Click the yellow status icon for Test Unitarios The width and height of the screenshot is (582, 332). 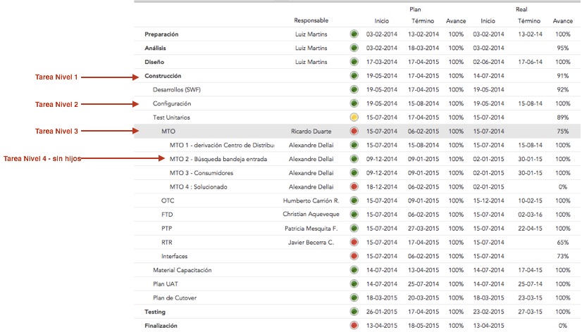(x=354, y=117)
